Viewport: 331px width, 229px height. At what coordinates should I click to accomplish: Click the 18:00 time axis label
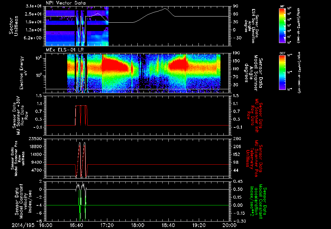click(138, 225)
